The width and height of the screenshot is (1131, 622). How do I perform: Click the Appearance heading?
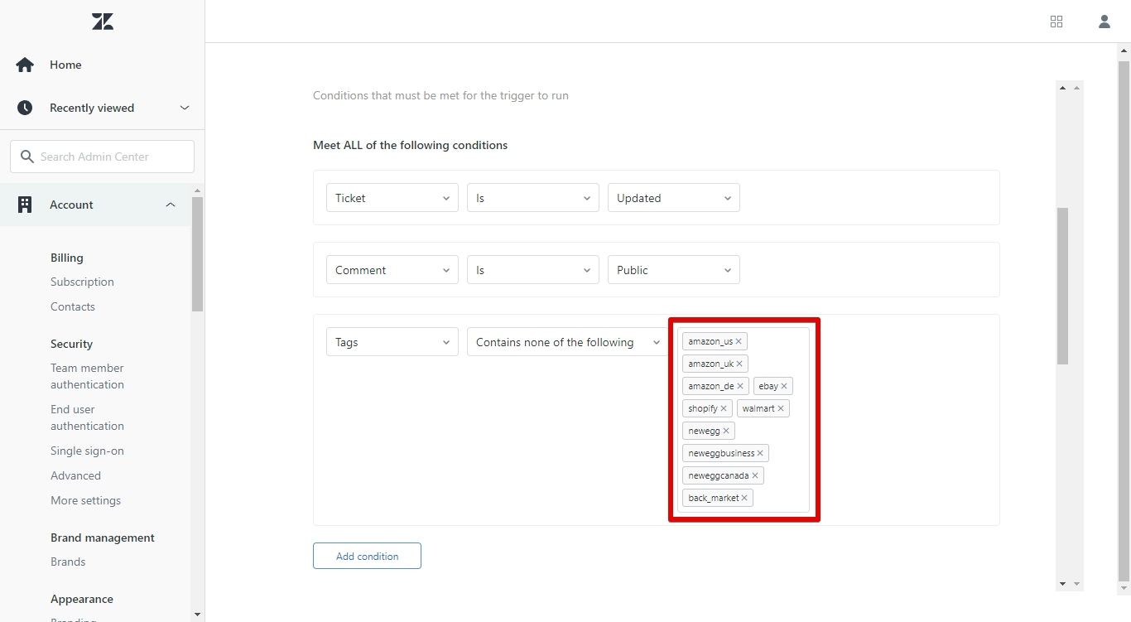coord(82,599)
